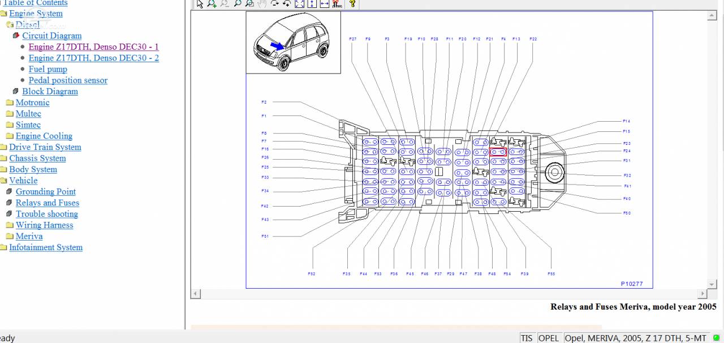Click the vehicle info status bar text
This screenshot has height=343, width=724.
coord(636,338)
